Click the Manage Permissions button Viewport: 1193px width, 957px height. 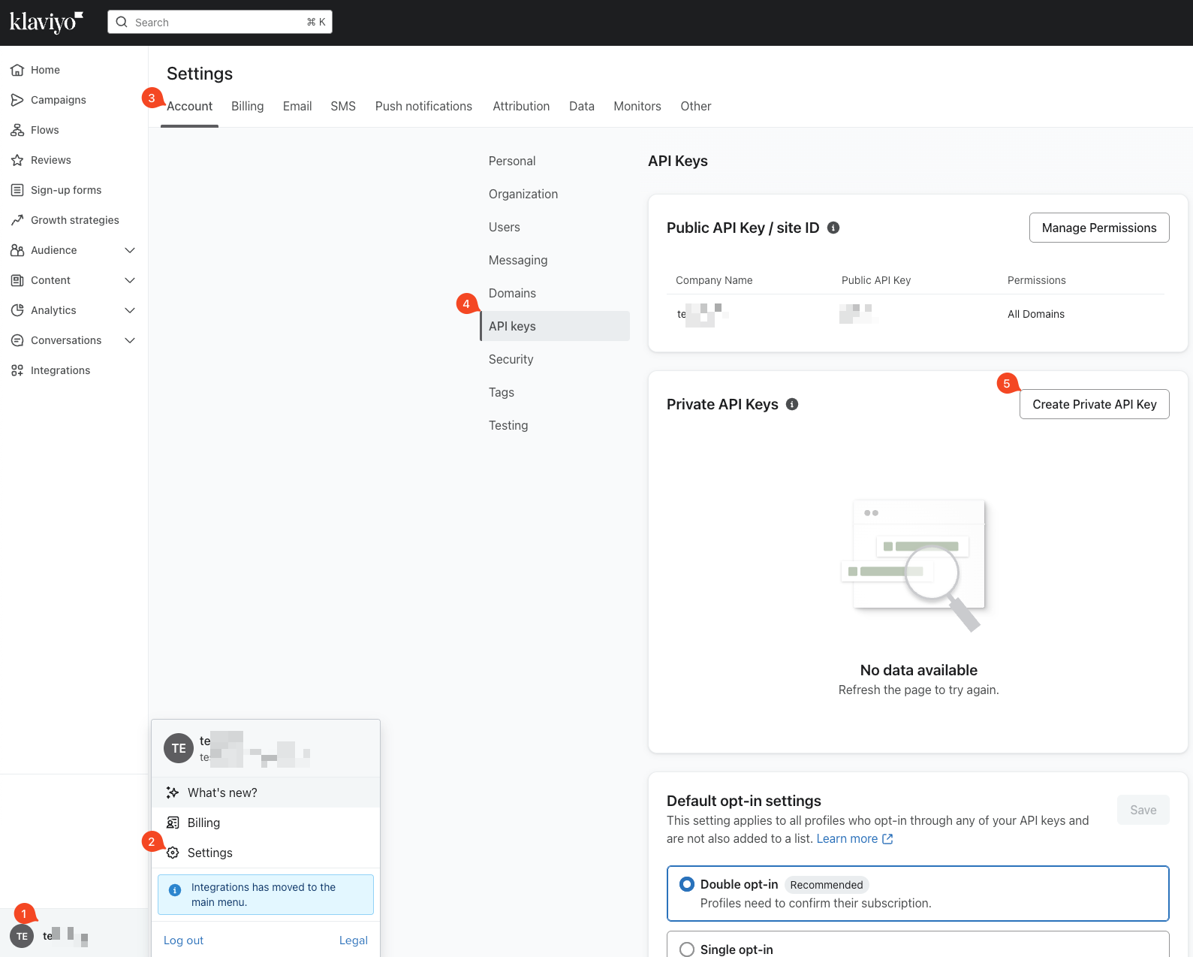tap(1098, 228)
